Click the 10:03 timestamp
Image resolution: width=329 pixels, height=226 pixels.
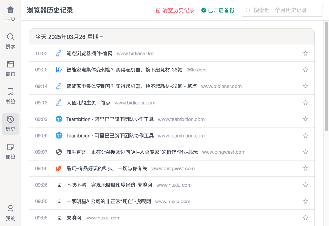click(x=41, y=53)
